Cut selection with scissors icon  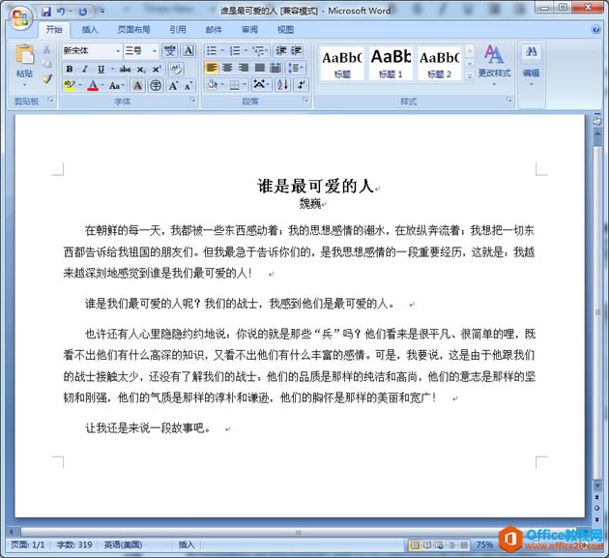[x=47, y=49]
